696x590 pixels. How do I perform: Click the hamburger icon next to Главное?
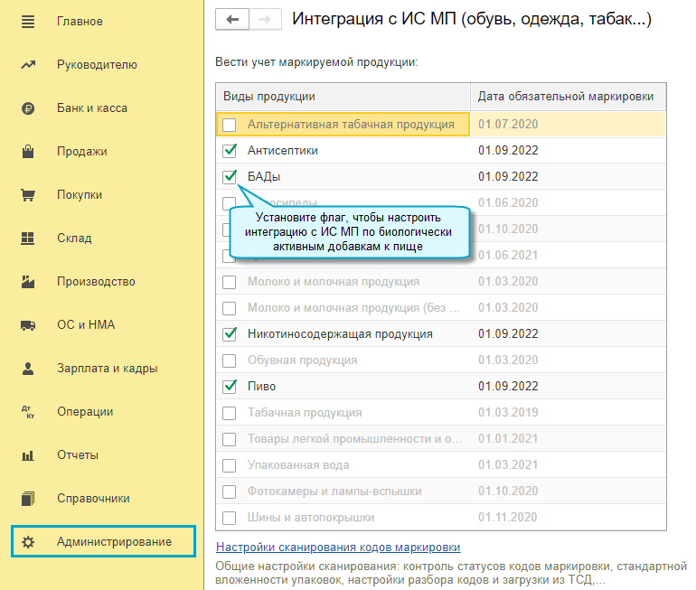pos(28,21)
